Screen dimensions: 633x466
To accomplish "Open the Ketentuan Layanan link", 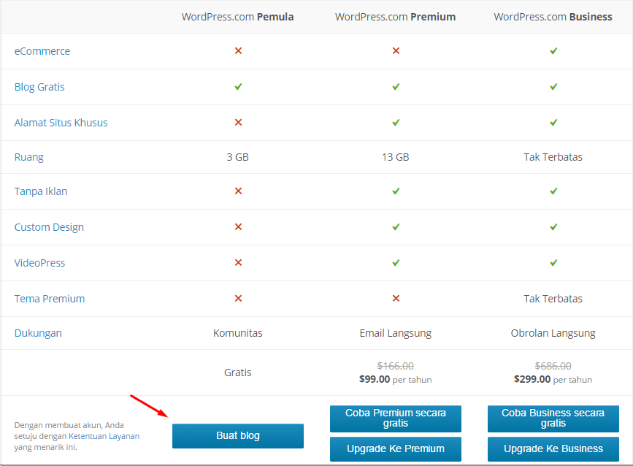I will (105, 435).
